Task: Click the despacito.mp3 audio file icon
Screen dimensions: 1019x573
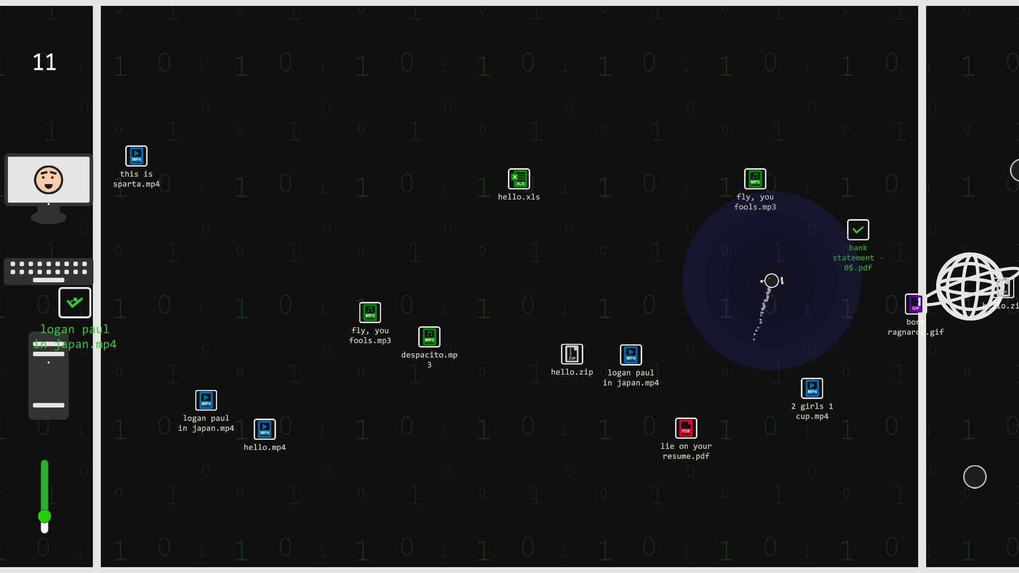Action: [x=429, y=337]
